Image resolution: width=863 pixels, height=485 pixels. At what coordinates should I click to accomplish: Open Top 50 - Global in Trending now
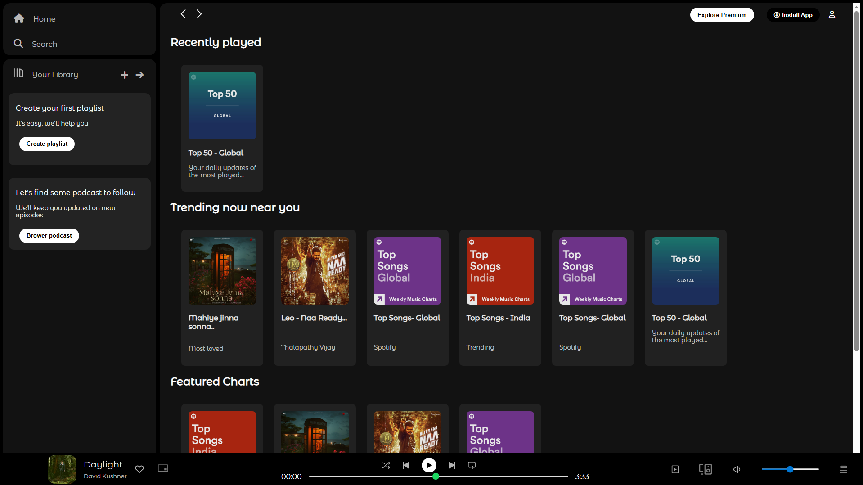tap(686, 298)
